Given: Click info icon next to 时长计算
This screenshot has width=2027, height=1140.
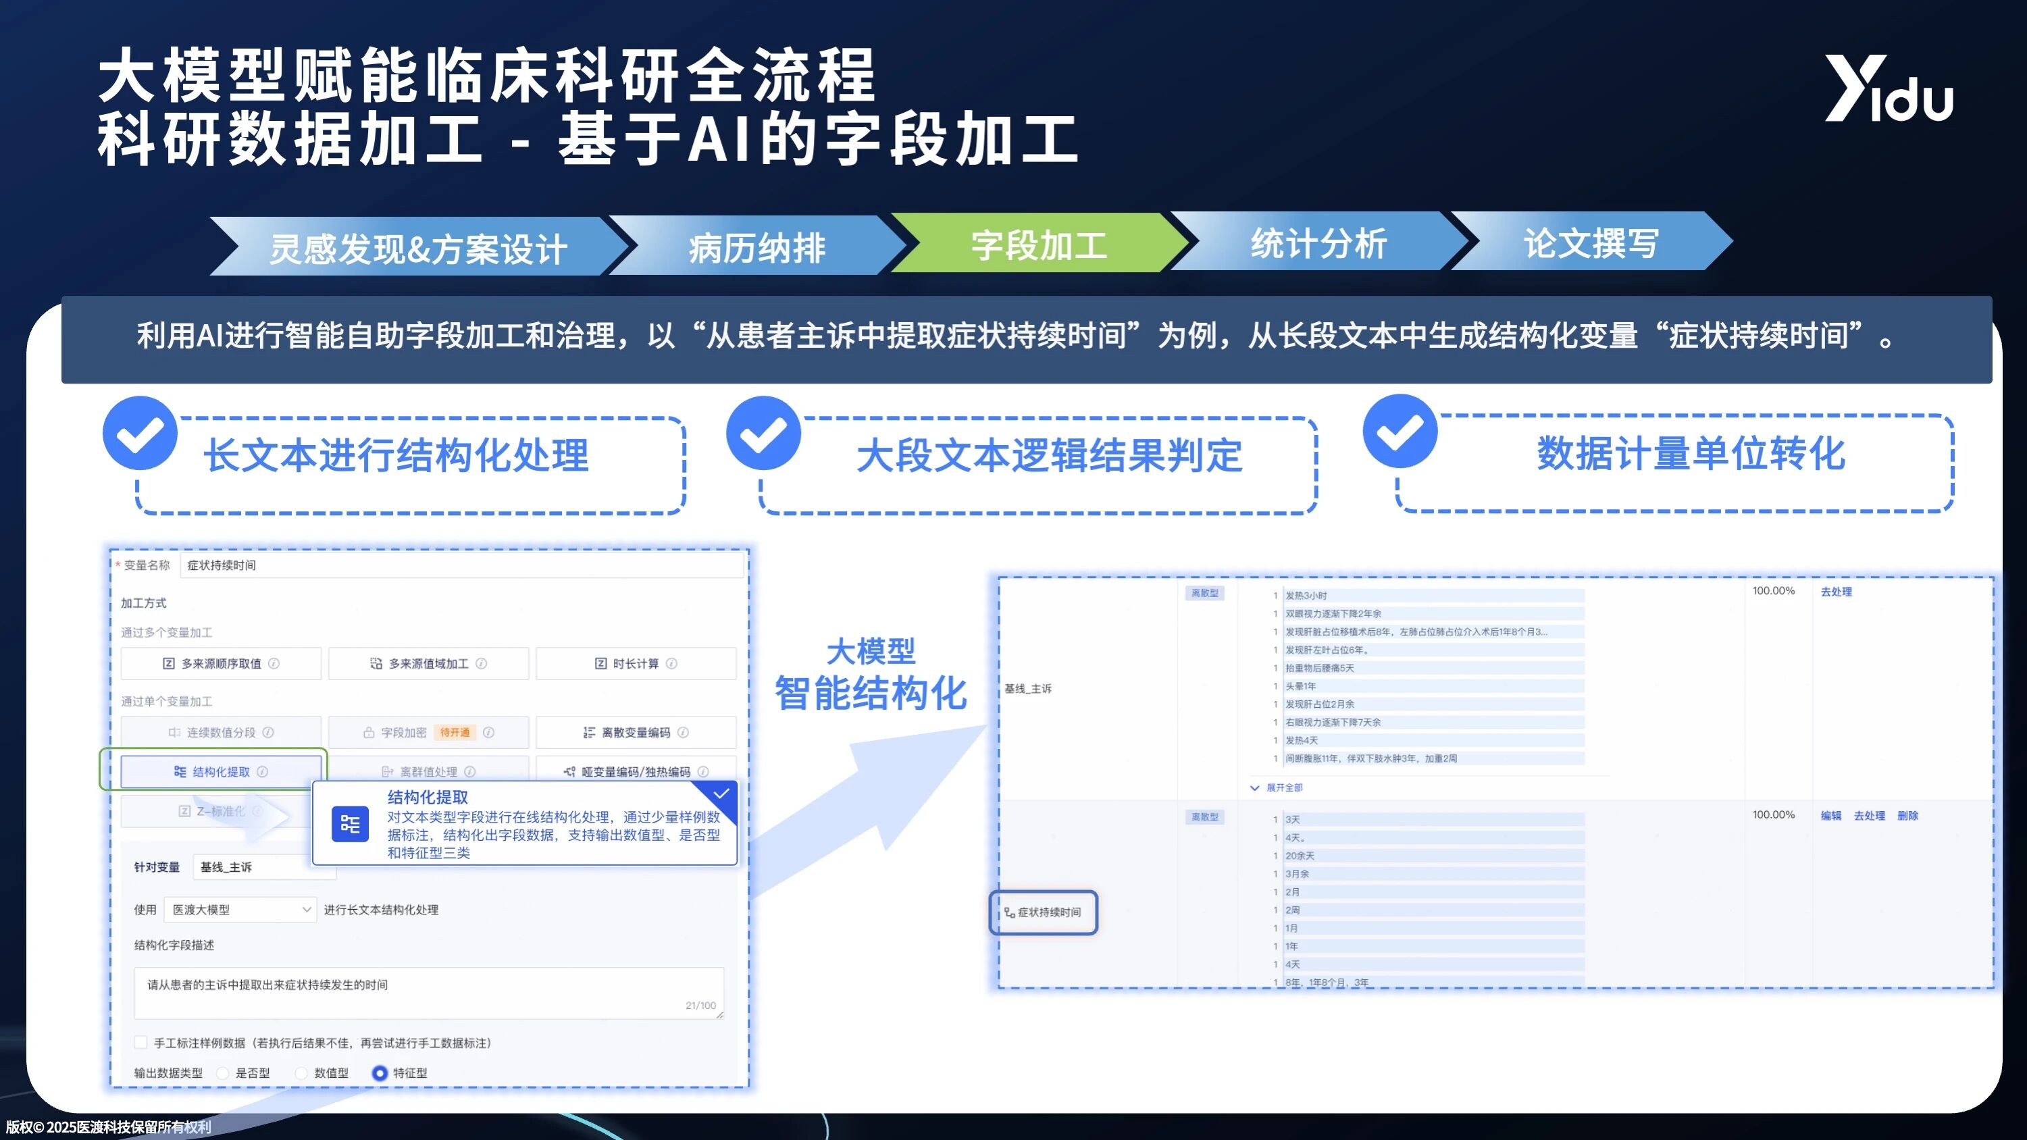Looking at the screenshot, I should (x=671, y=663).
